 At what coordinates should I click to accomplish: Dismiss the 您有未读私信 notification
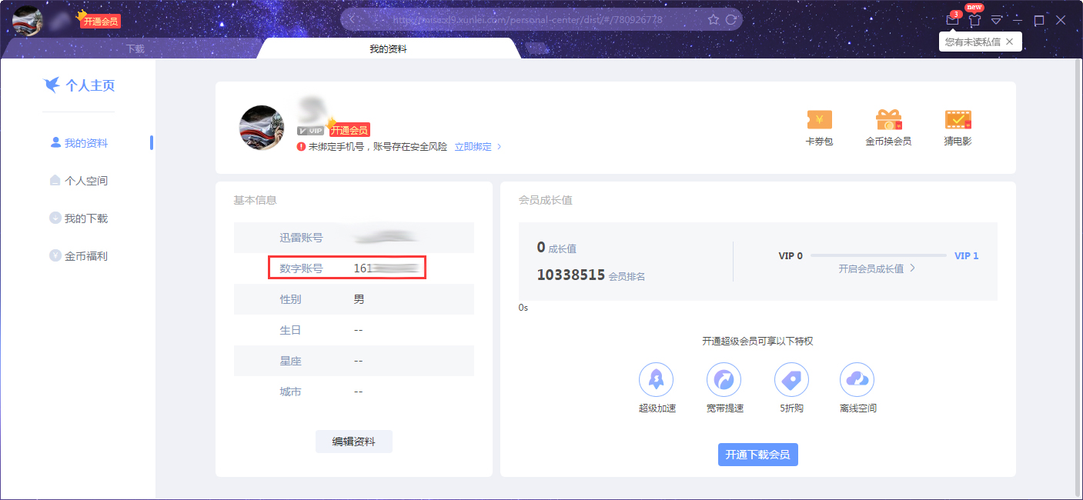pos(1009,42)
